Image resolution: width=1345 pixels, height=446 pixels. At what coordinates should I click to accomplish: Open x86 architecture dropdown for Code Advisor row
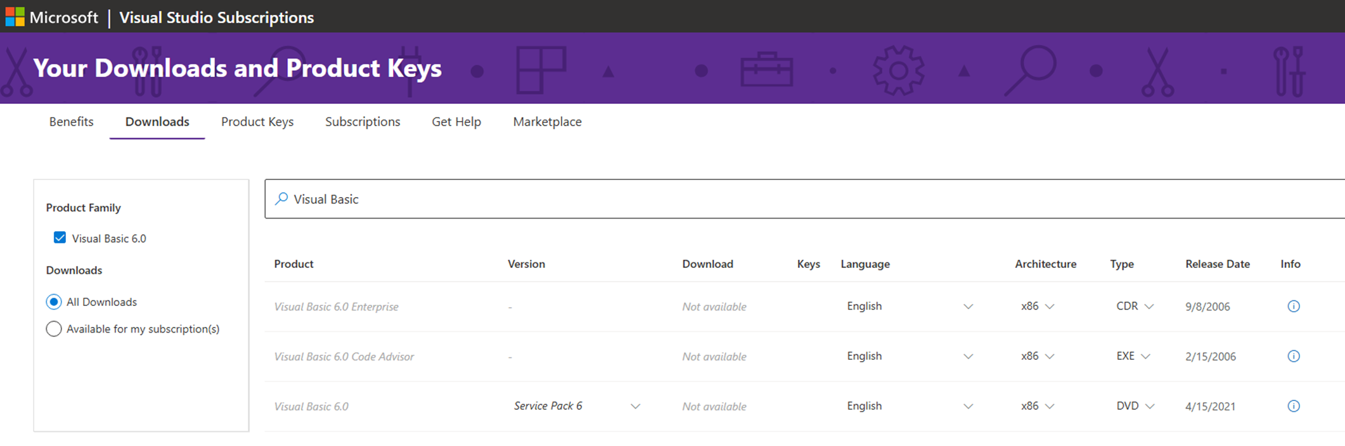(1038, 356)
